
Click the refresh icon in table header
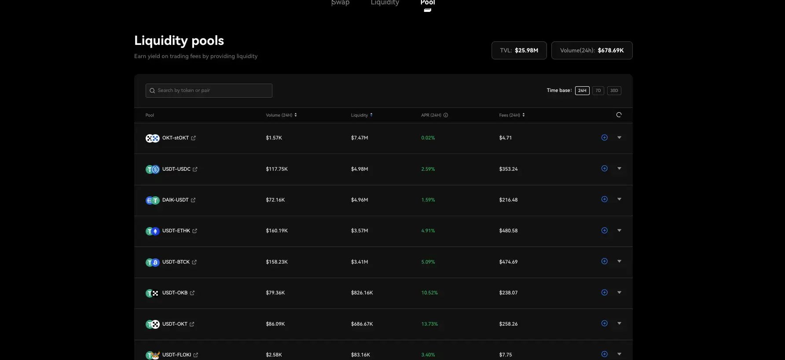click(x=619, y=115)
